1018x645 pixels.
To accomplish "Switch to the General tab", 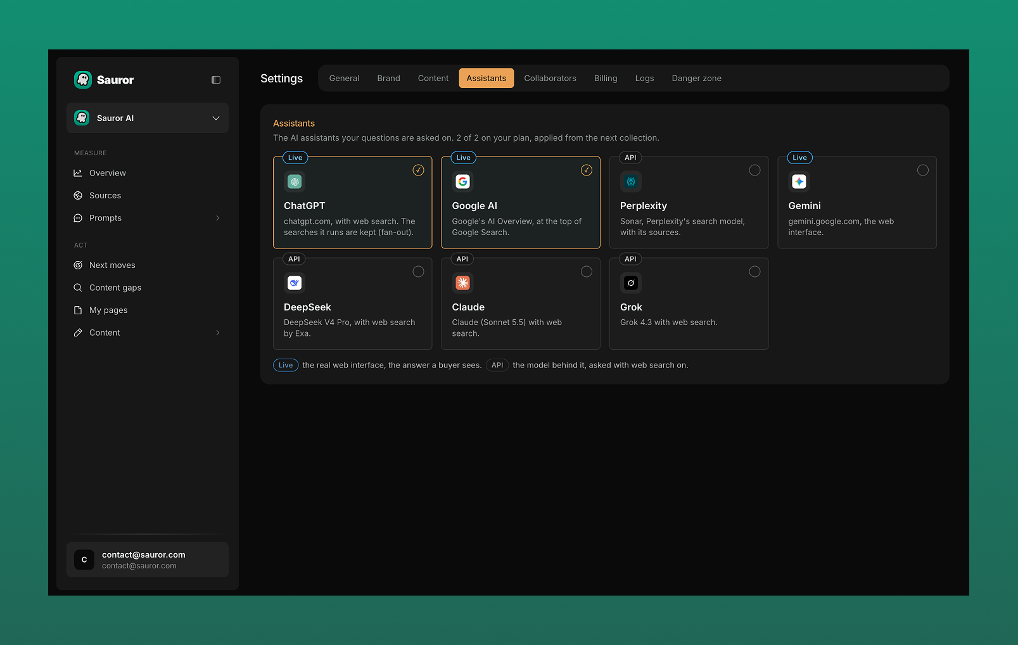I will (x=344, y=79).
